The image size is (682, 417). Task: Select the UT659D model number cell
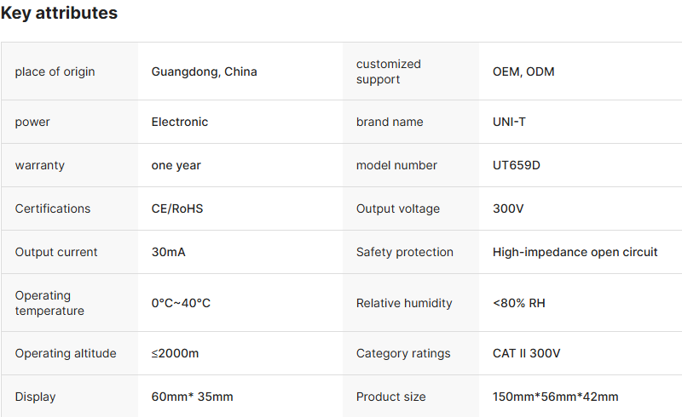coord(516,165)
